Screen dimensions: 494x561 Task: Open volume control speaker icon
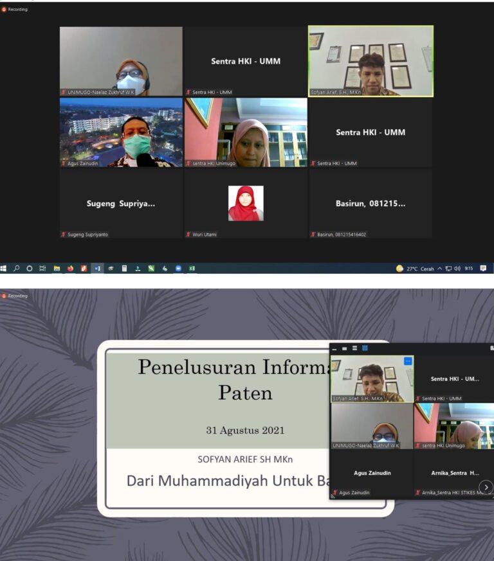457,269
